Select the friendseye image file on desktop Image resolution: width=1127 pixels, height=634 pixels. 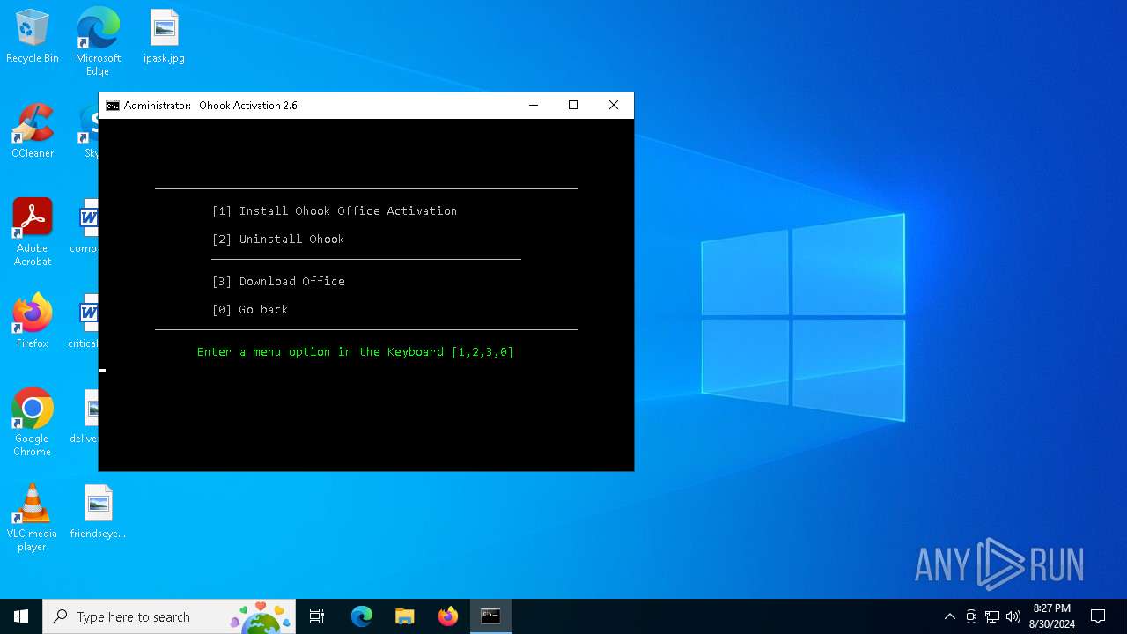coord(98,512)
